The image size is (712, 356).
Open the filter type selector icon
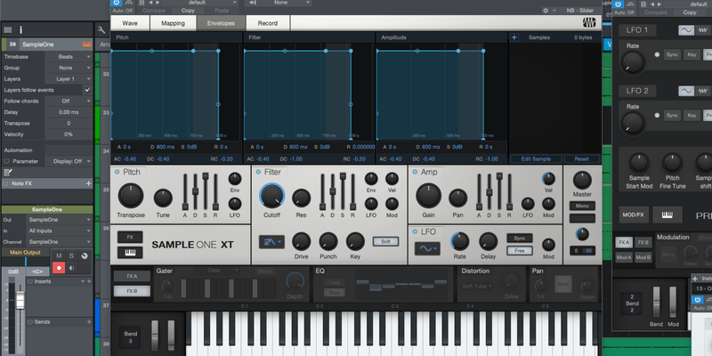[270, 241]
